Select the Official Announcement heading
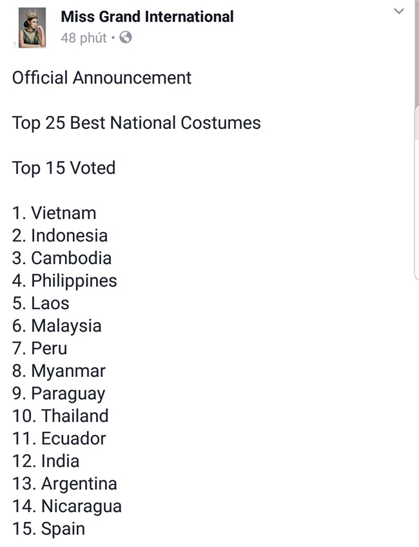The height and width of the screenshot is (547, 419). (x=101, y=78)
